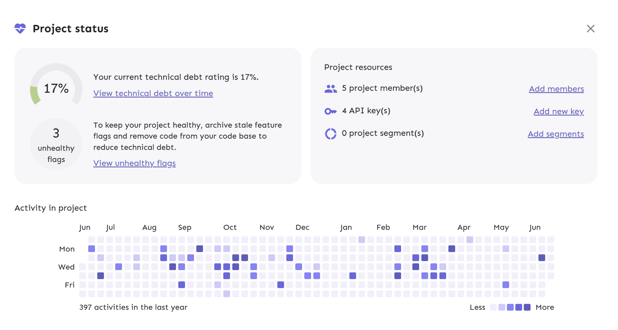Click Add segments
This screenshot has width=618, height=330.
tap(556, 134)
